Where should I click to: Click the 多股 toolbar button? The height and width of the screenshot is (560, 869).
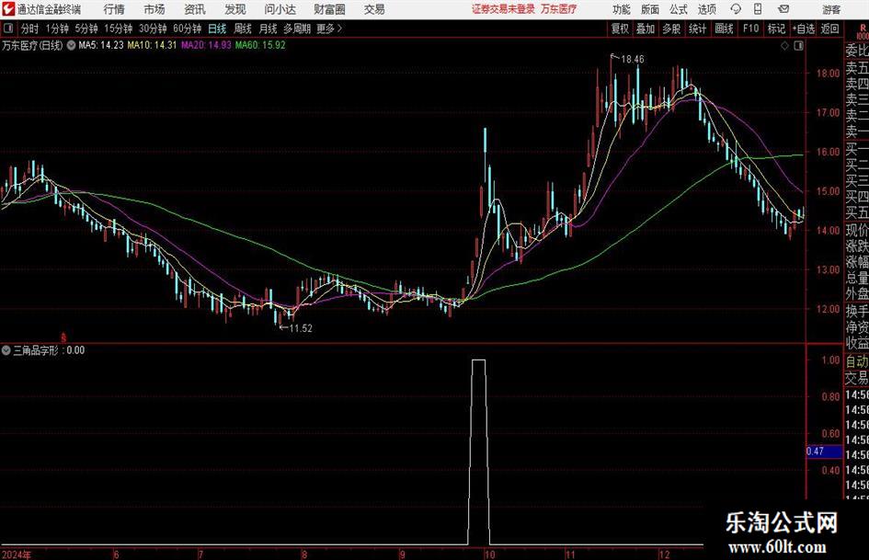[x=671, y=29]
